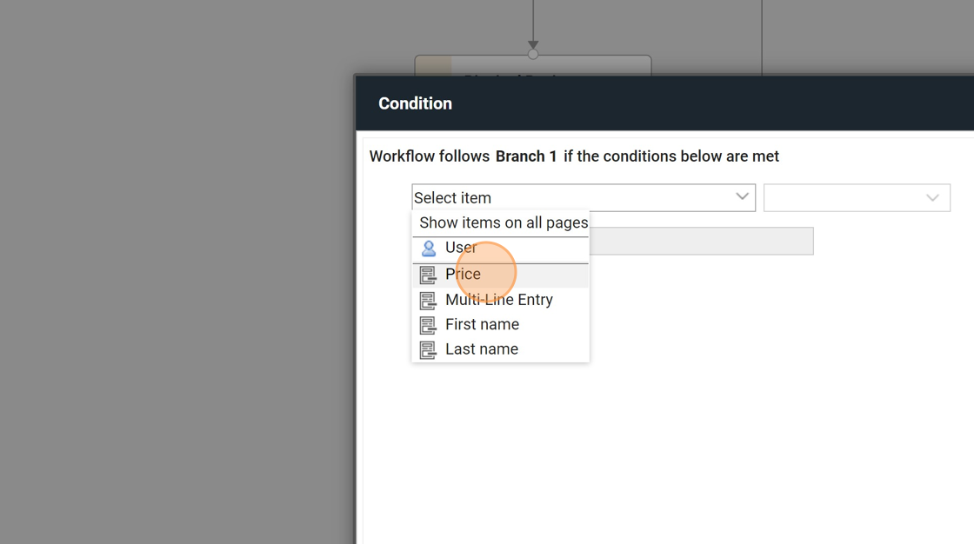Click the form field icon beside Price

click(x=428, y=275)
